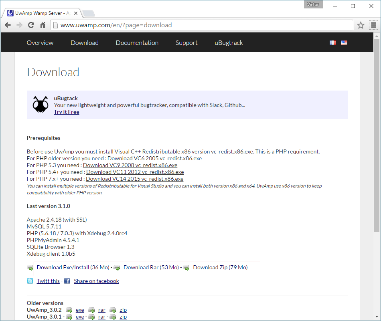Click Download Zip (79 Mo) link
Image resolution: width=381 pixels, height=321 pixels.
point(220,267)
